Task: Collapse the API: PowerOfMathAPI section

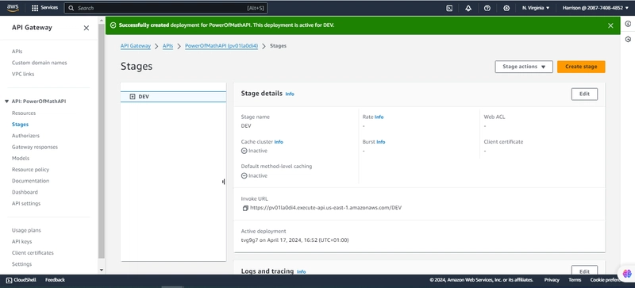Action: click(x=6, y=102)
